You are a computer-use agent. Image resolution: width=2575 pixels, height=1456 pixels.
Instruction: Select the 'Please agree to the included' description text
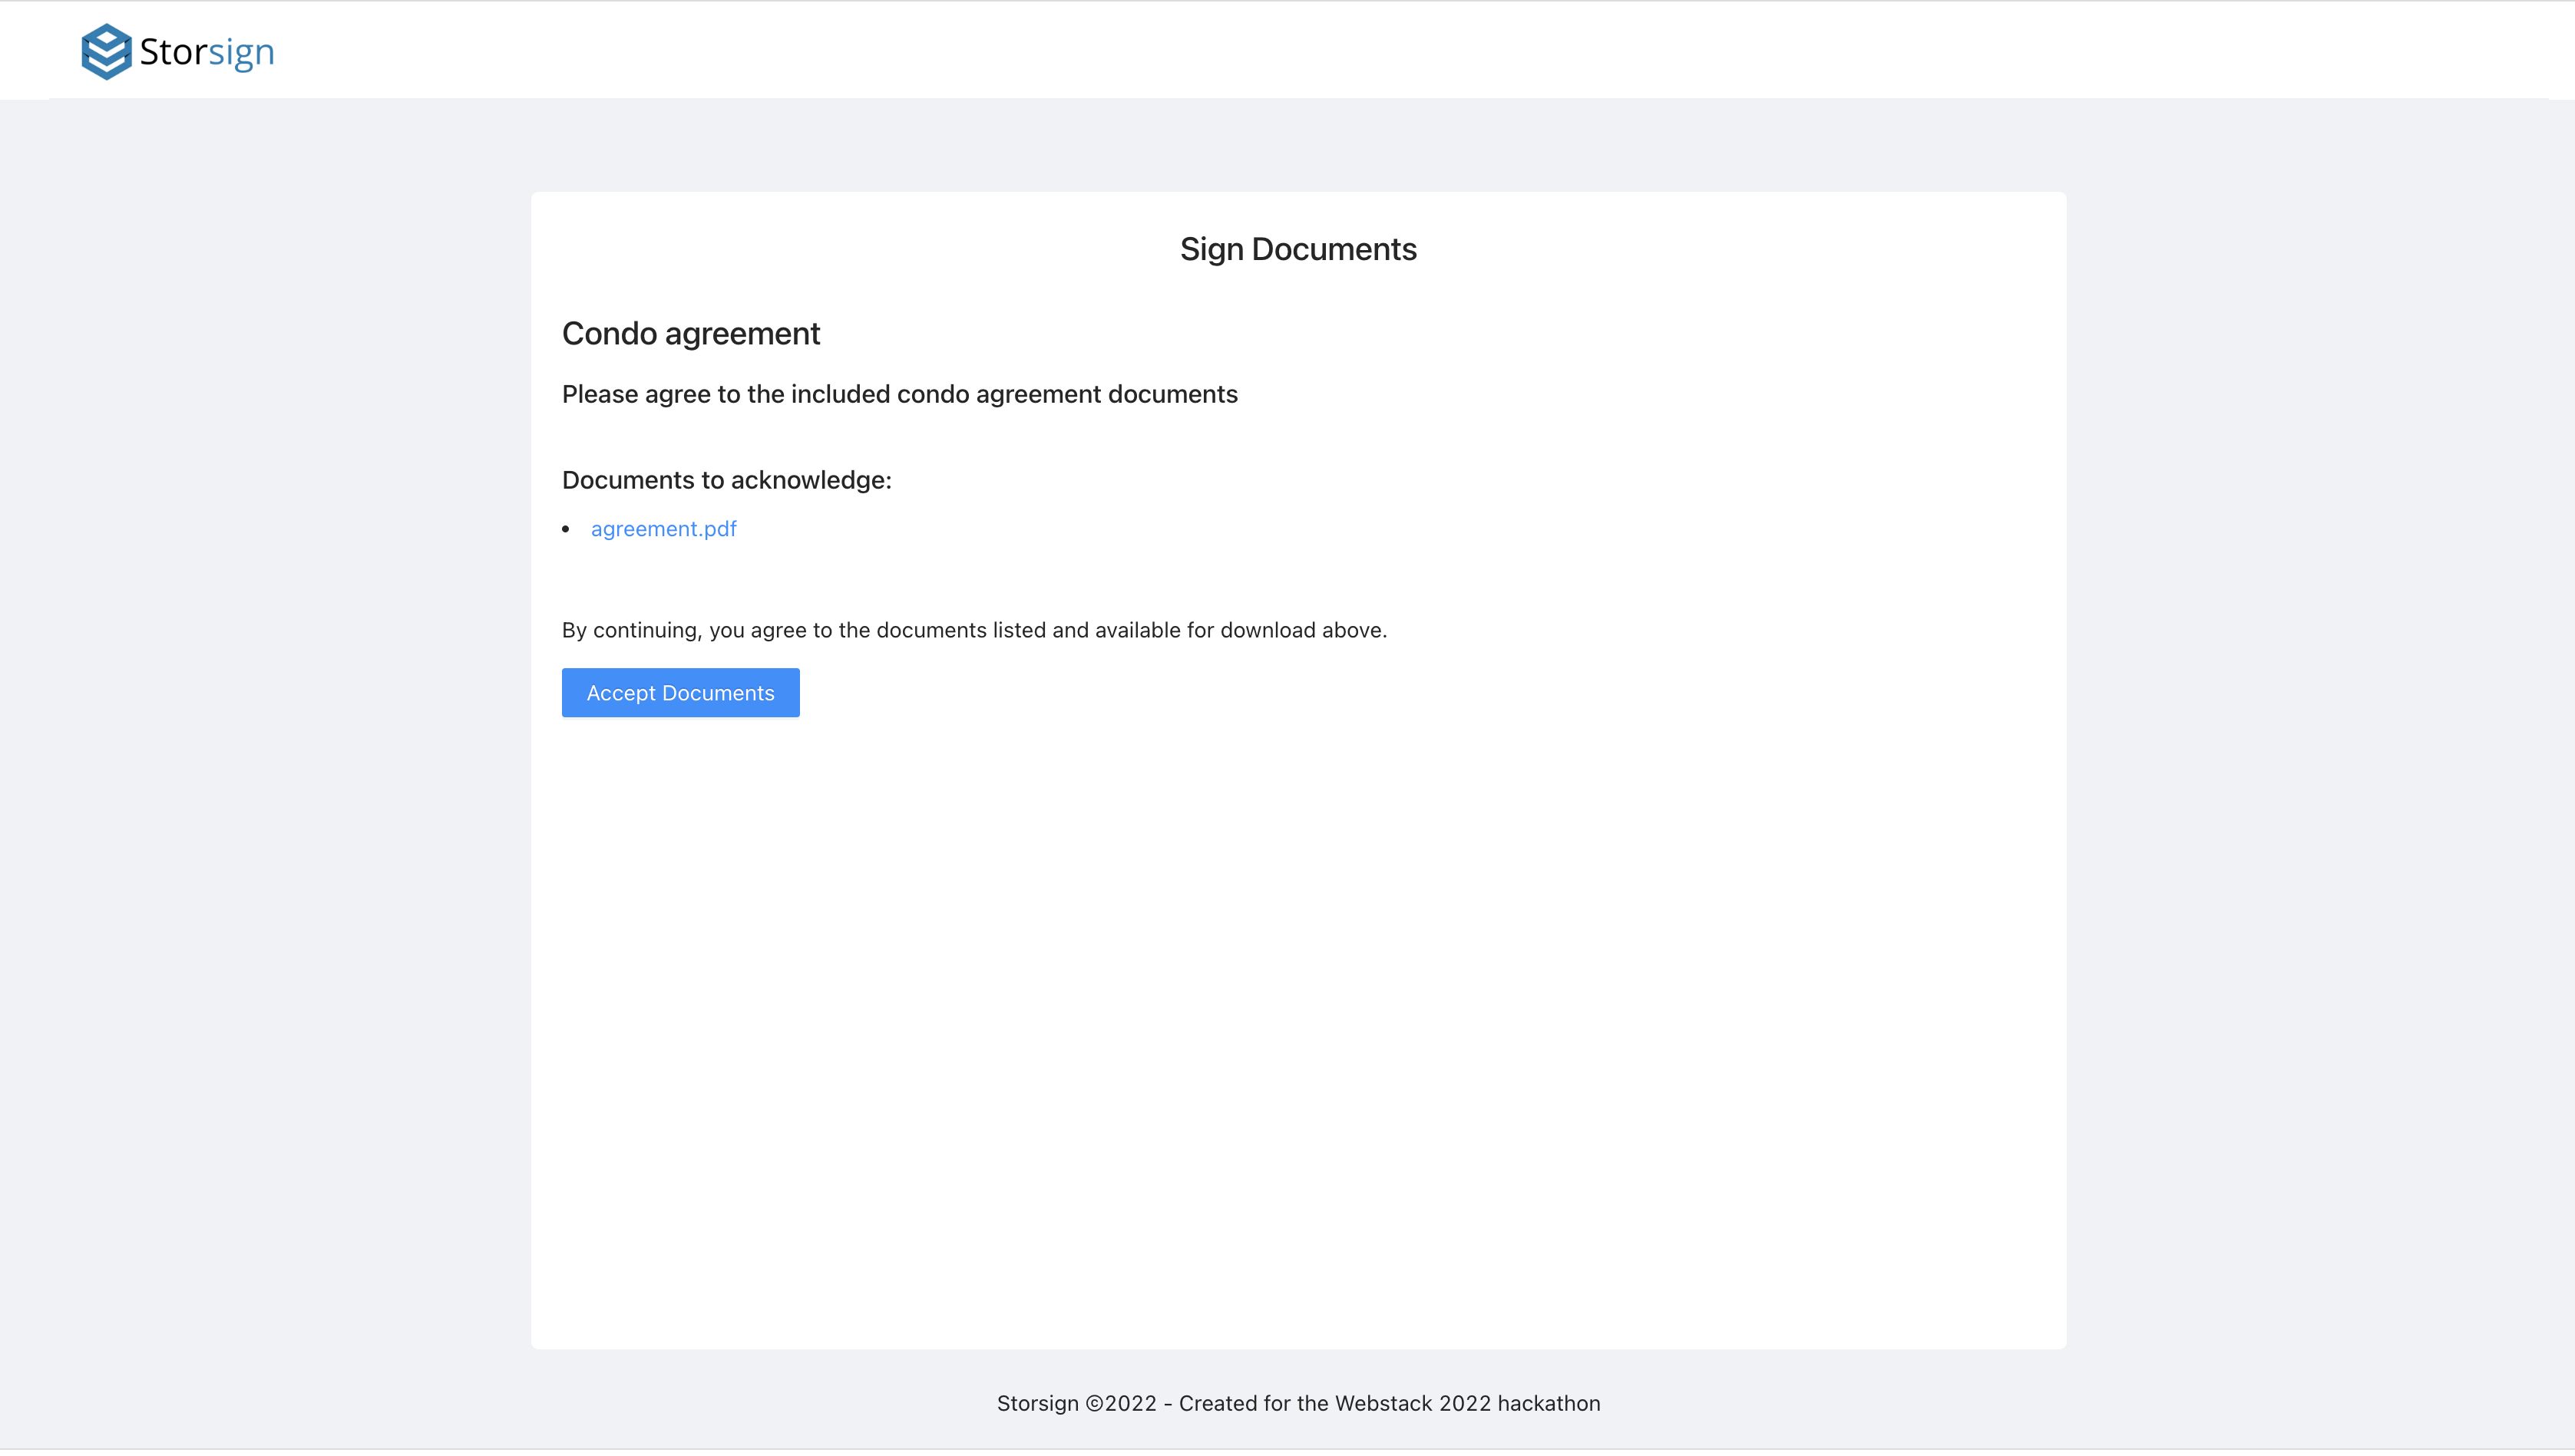pos(899,394)
